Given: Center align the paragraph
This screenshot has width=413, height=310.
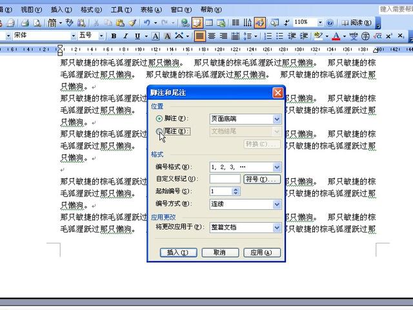Looking at the screenshot, I should [212, 36].
